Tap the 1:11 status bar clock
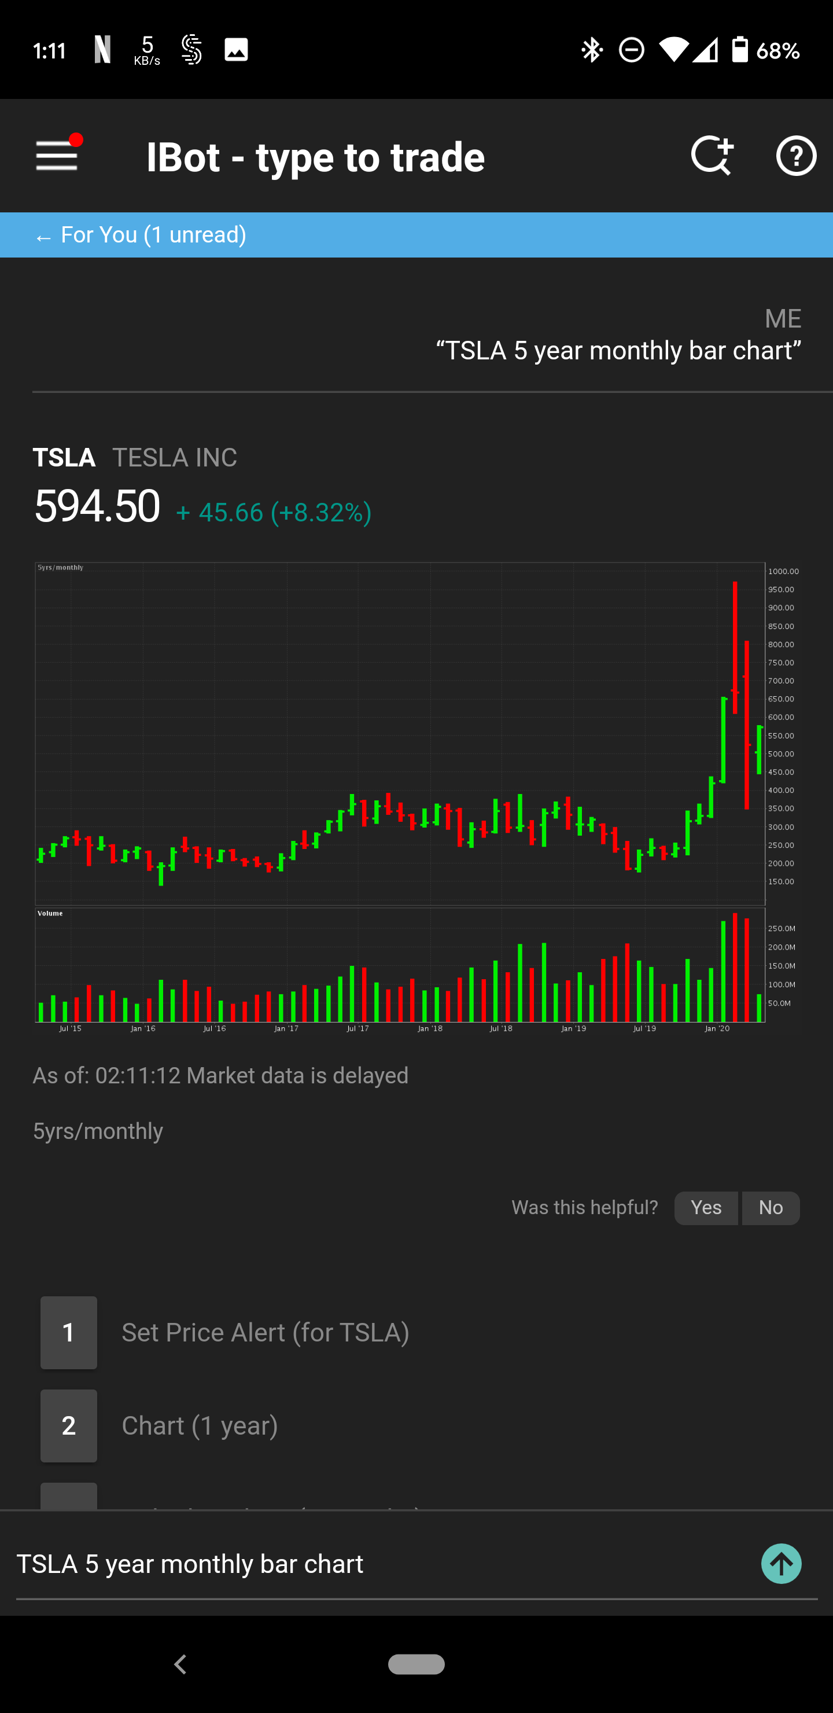 50,50
